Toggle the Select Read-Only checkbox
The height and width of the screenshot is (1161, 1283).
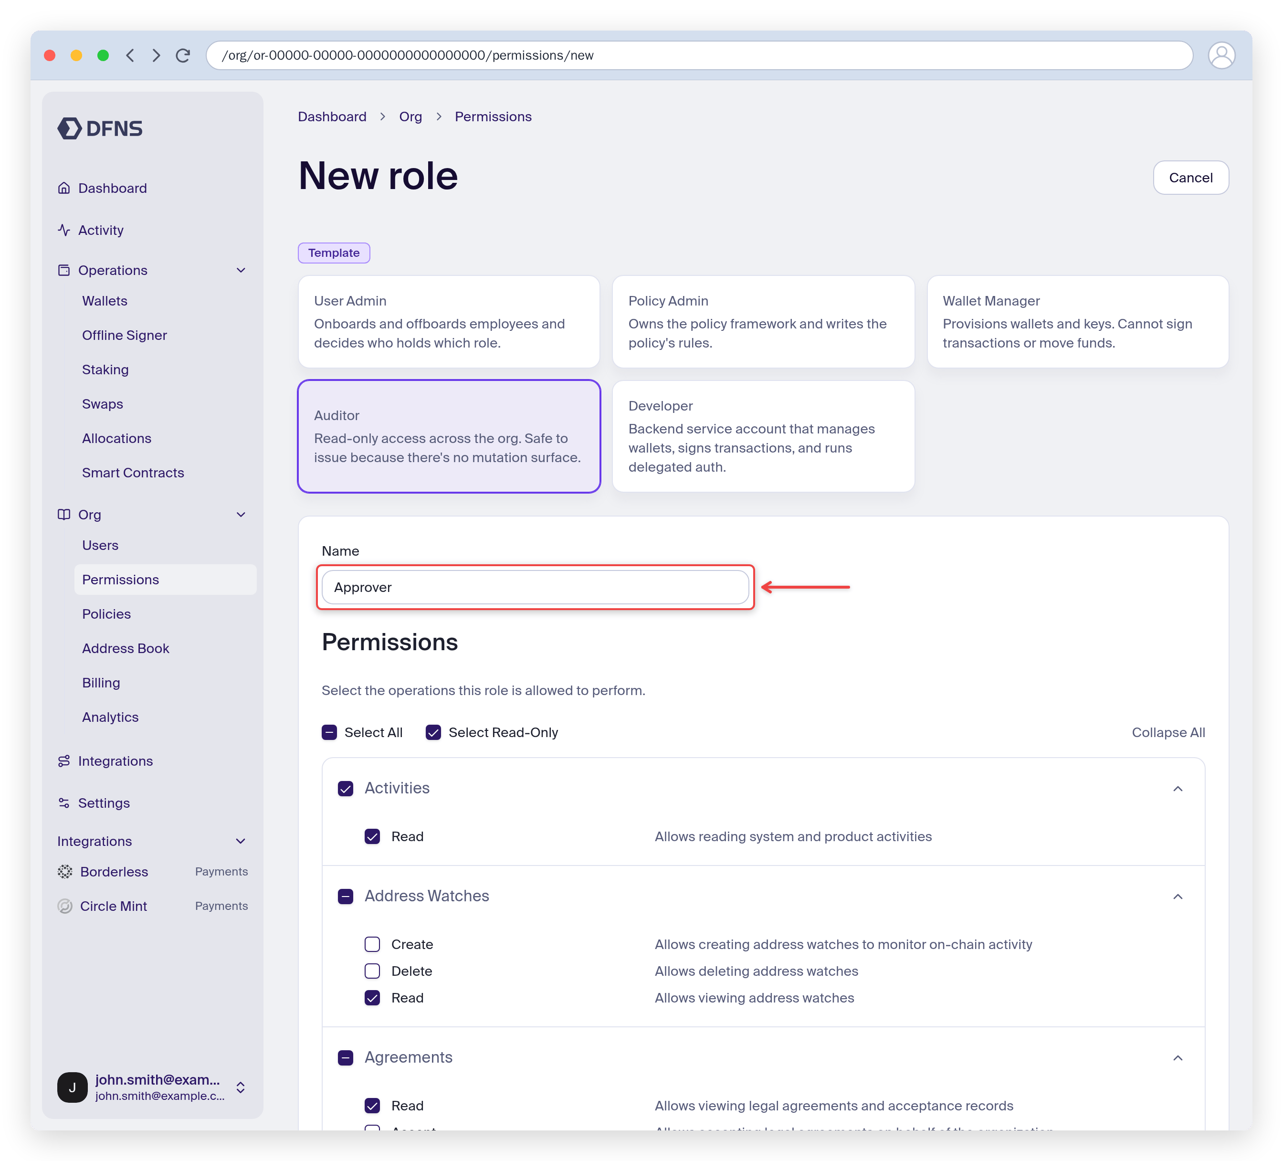click(x=433, y=733)
